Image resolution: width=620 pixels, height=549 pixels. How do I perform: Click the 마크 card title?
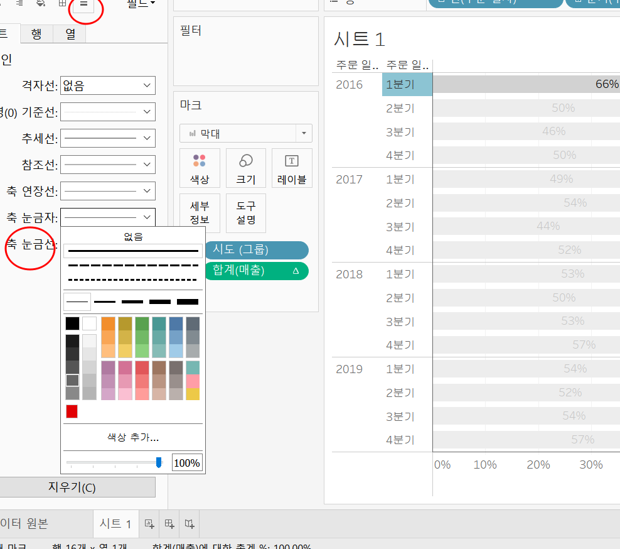pos(191,106)
